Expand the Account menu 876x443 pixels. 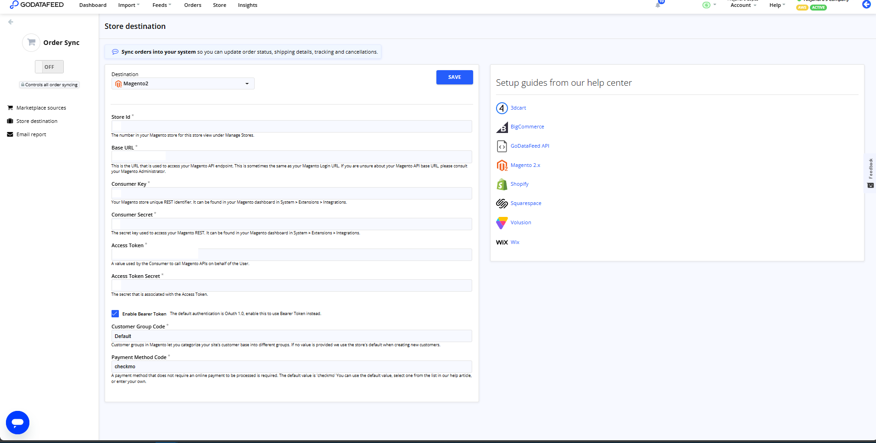[x=743, y=5]
